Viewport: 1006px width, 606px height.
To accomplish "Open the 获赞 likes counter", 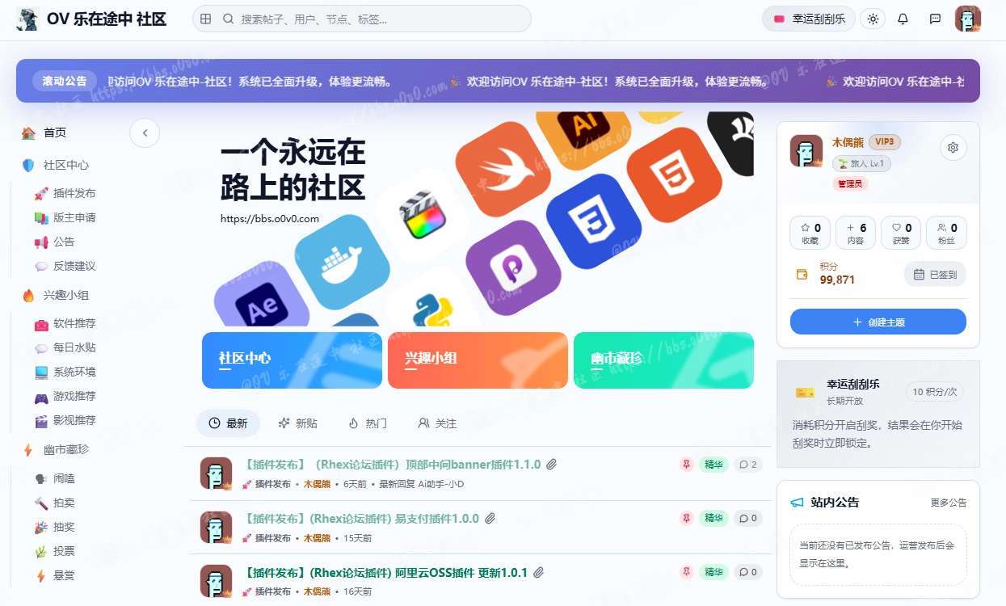I will coord(901,233).
